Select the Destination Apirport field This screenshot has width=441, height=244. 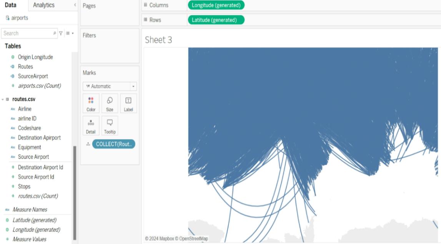tap(39, 138)
